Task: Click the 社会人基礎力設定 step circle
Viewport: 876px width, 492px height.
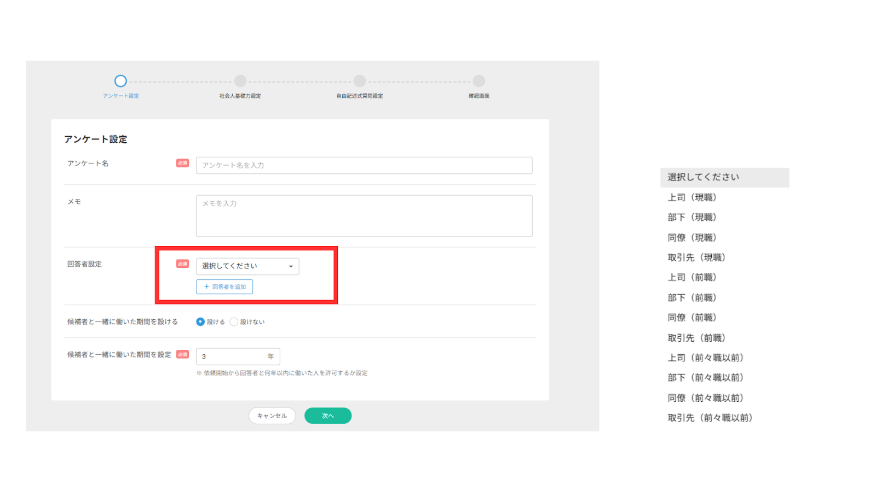Action: pyautogui.click(x=240, y=81)
